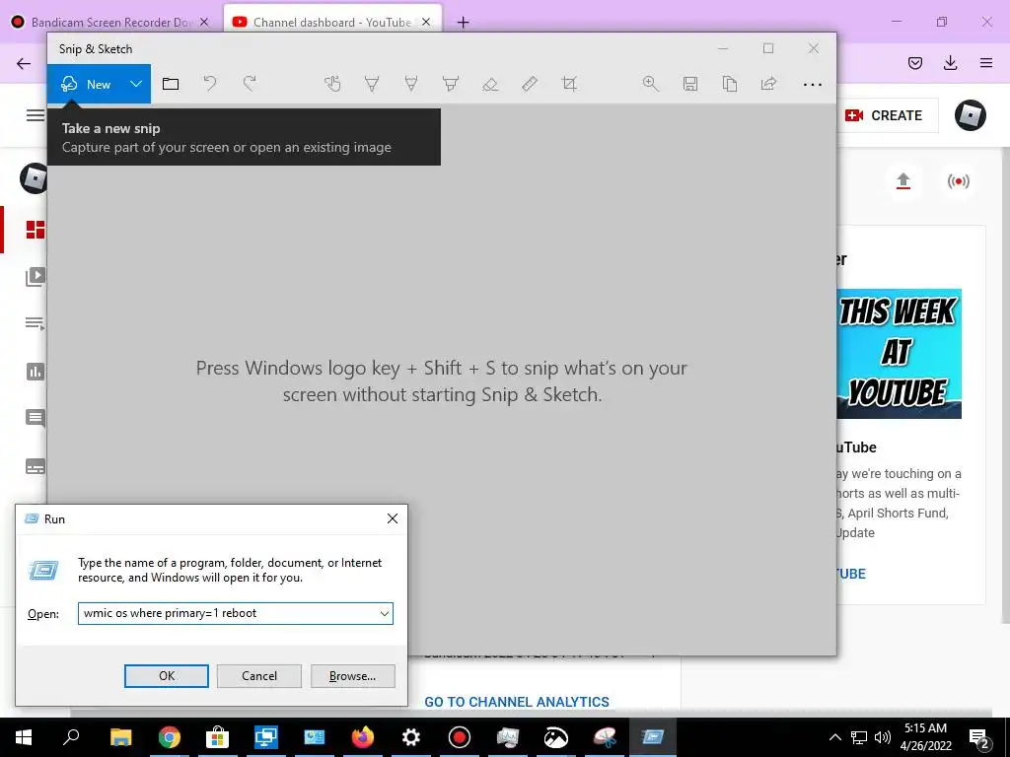
Task: Share the snip via Share icon
Action: click(769, 84)
